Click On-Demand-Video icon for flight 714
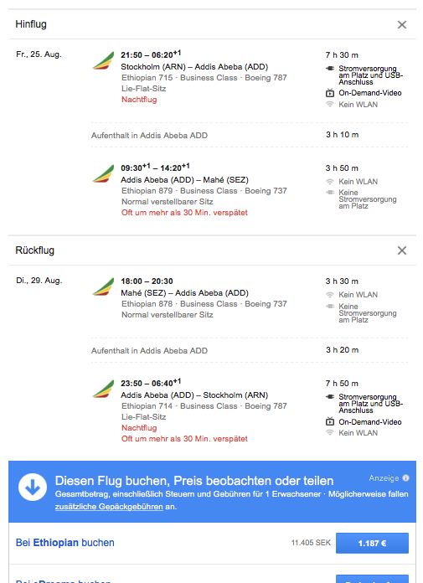The width and height of the screenshot is (423, 583). tap(330, 421)
